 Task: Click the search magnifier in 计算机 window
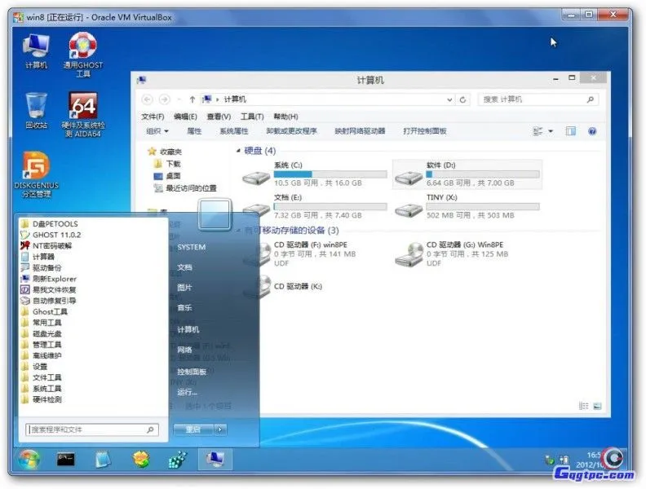pos(590,99)
